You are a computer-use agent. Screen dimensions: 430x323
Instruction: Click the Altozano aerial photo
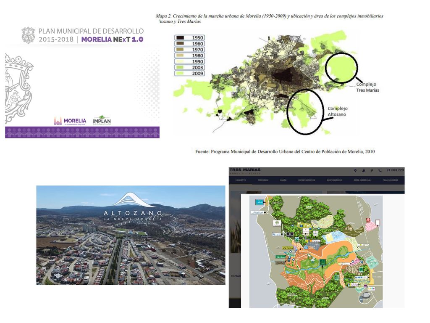(131, 236)
